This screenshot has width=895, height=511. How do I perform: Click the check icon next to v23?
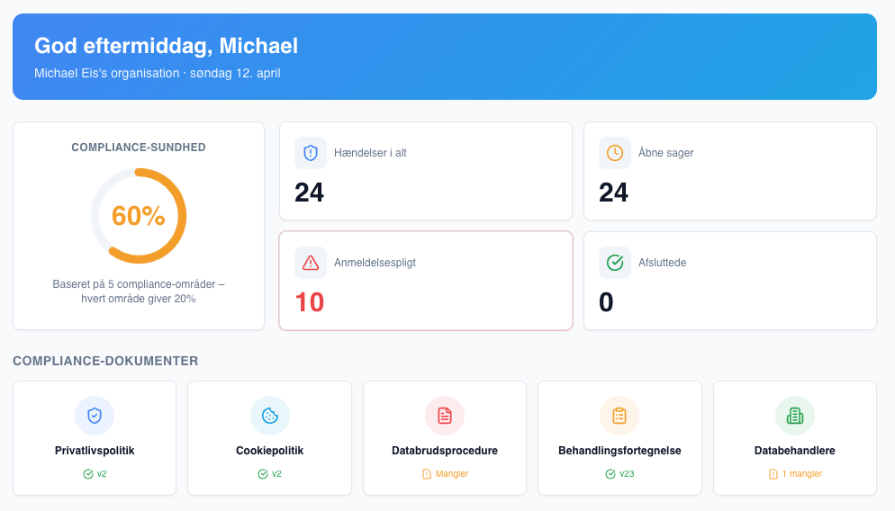(610, 474)
